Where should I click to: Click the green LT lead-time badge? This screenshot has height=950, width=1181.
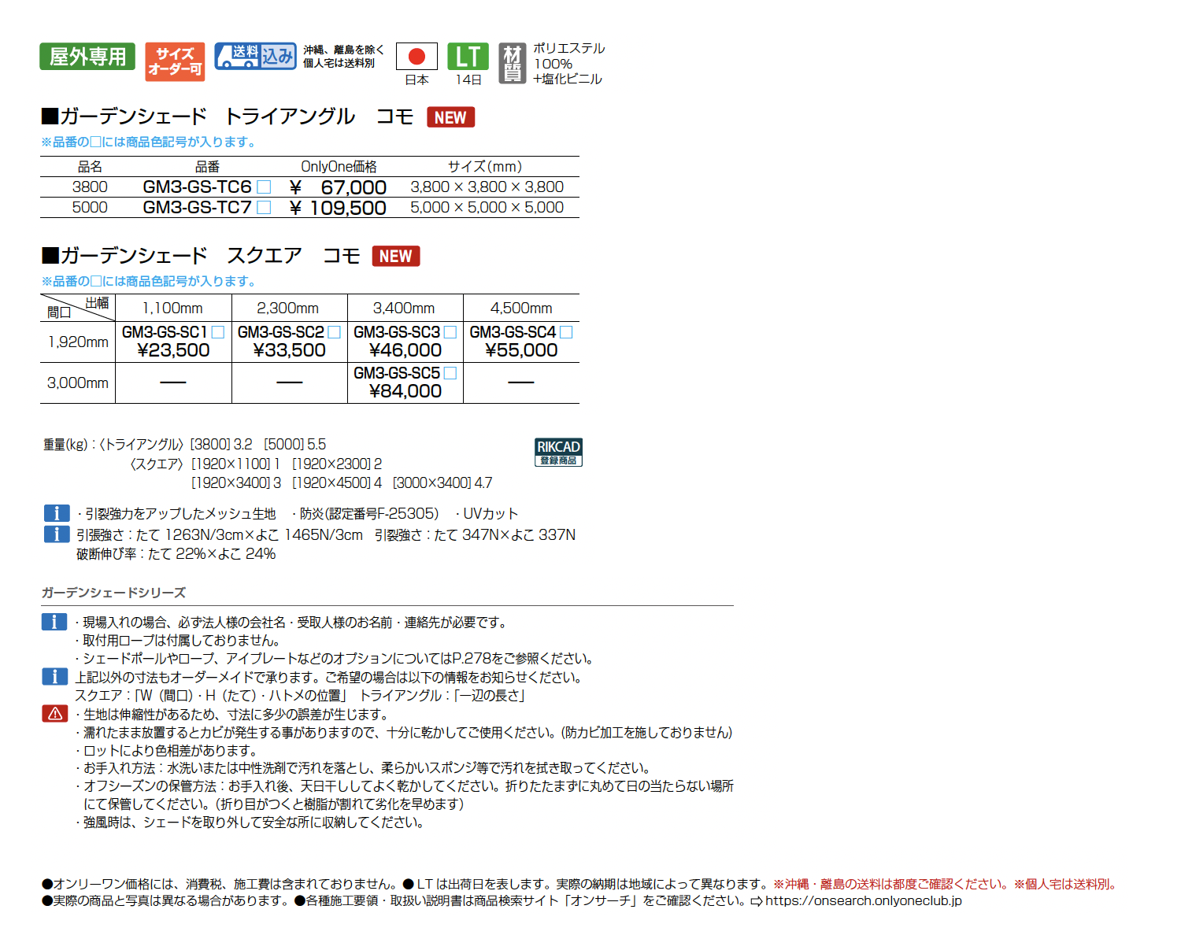(x=468, y=57)
